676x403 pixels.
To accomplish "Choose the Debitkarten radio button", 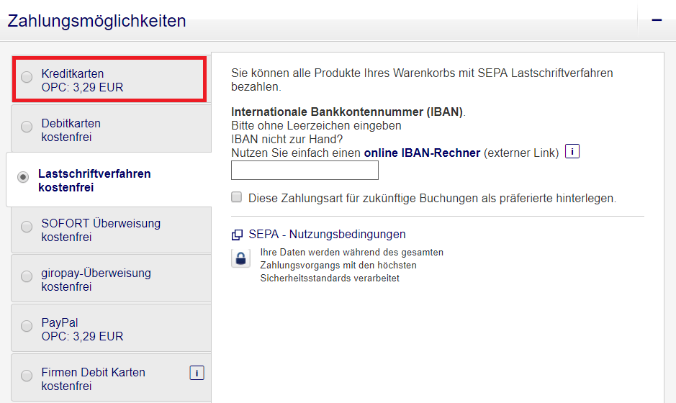I will [27, 127].
